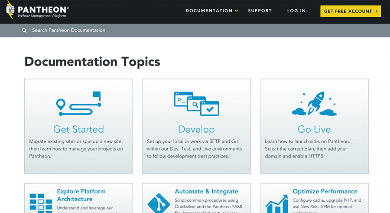
Task: Click the Develop browser windows icon
Action: (196, 104)
